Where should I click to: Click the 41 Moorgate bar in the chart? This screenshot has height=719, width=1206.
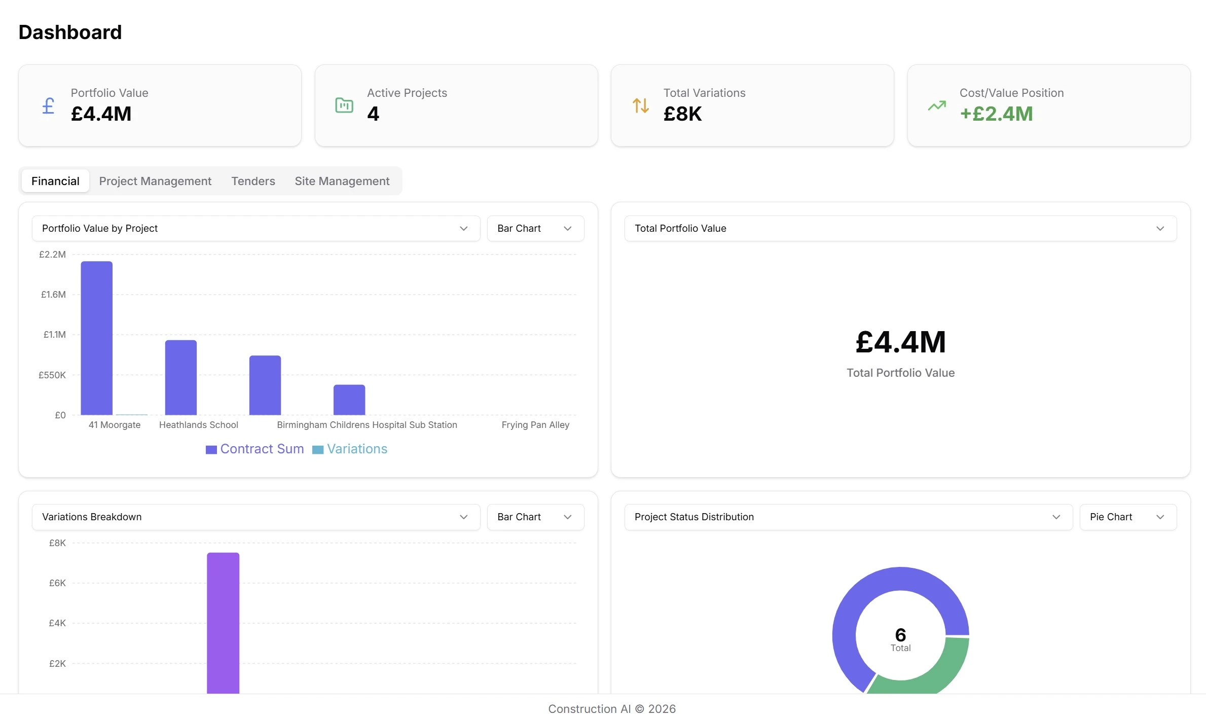pyautogui.click(x=96, y=335)
